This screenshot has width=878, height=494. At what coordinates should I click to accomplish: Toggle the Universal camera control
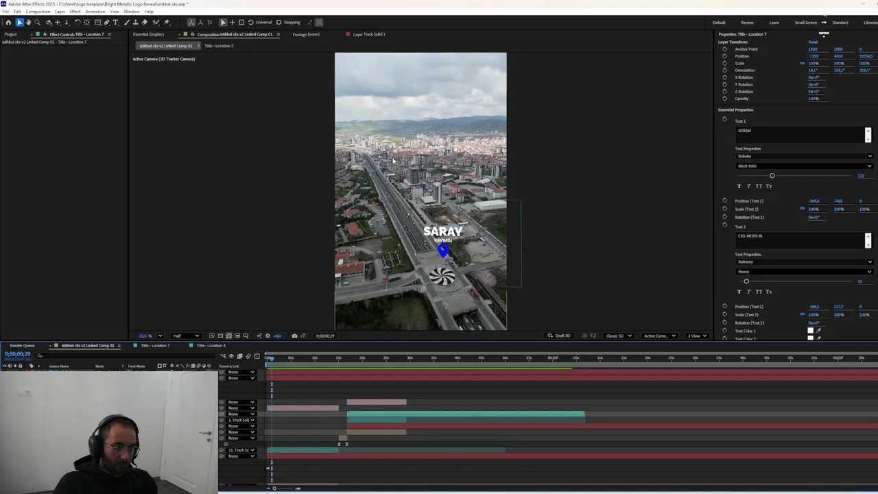[x=260, y=23]
